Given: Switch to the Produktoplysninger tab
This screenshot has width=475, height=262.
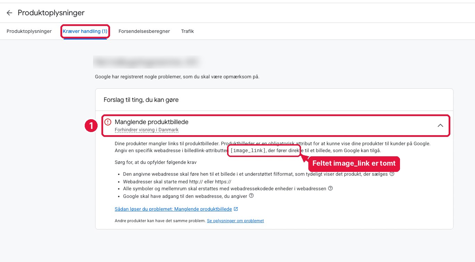Looking at the screenshot, I should tap(29, 31).
